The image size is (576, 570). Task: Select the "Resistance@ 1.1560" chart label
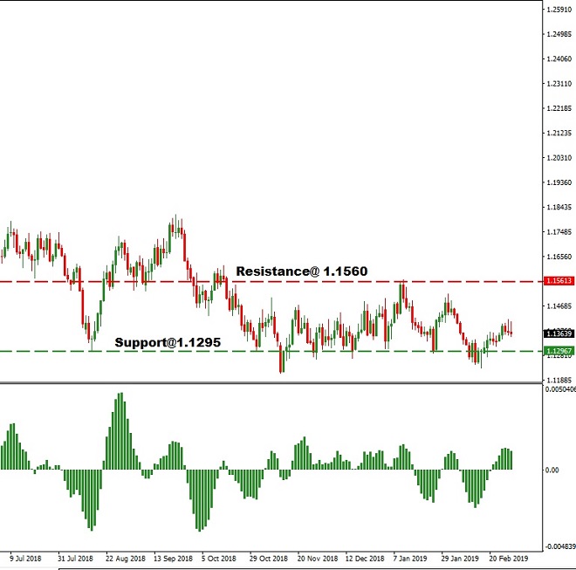302,271
